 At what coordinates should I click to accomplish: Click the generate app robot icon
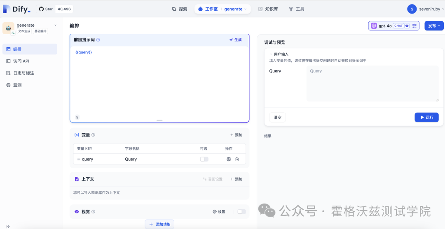(9, 28)
